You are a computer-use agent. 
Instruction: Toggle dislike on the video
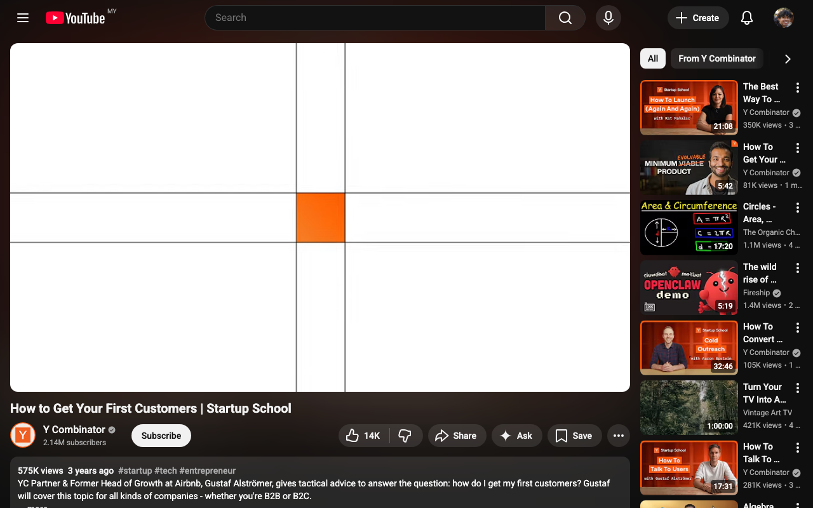pos(405,436)
